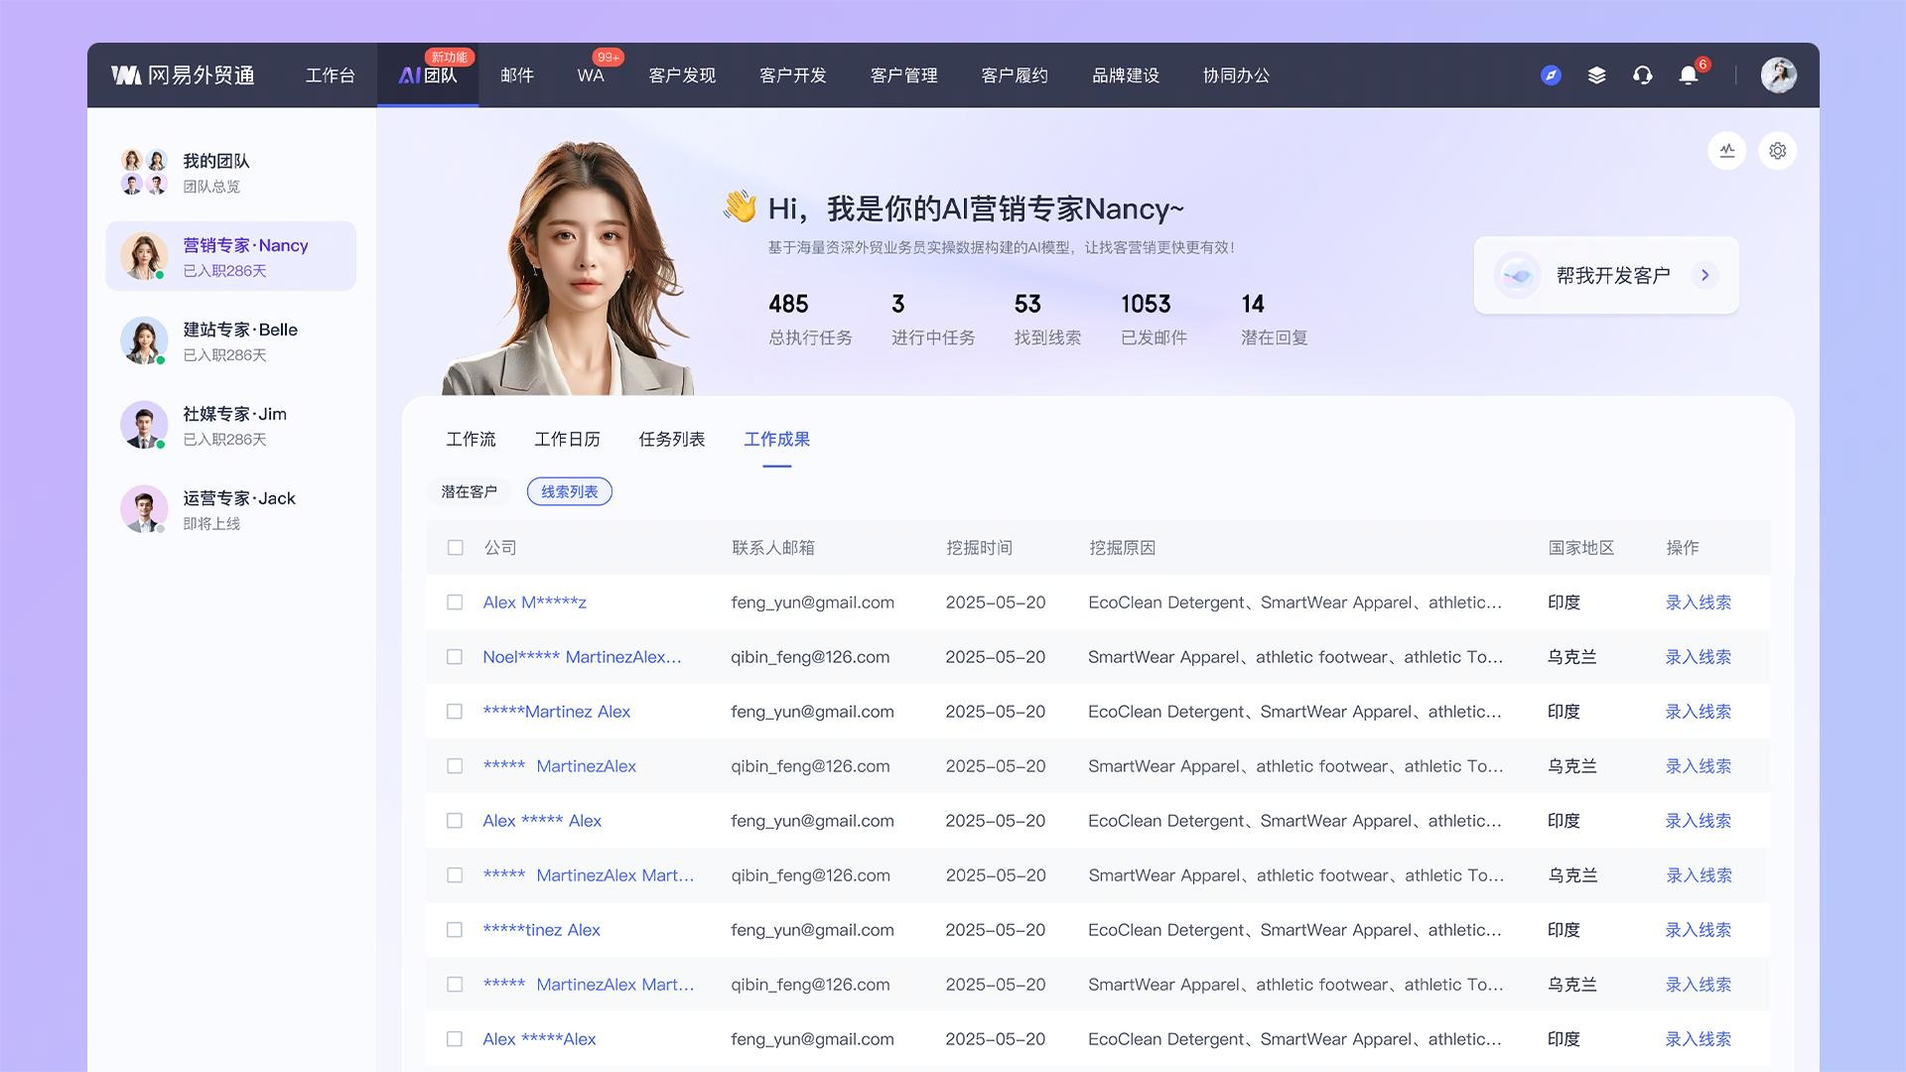Image resolution: width=1906 pixels, height=1072 pixels.
Task: Click the compass icon in top bar
Action: pos(1551,75)
